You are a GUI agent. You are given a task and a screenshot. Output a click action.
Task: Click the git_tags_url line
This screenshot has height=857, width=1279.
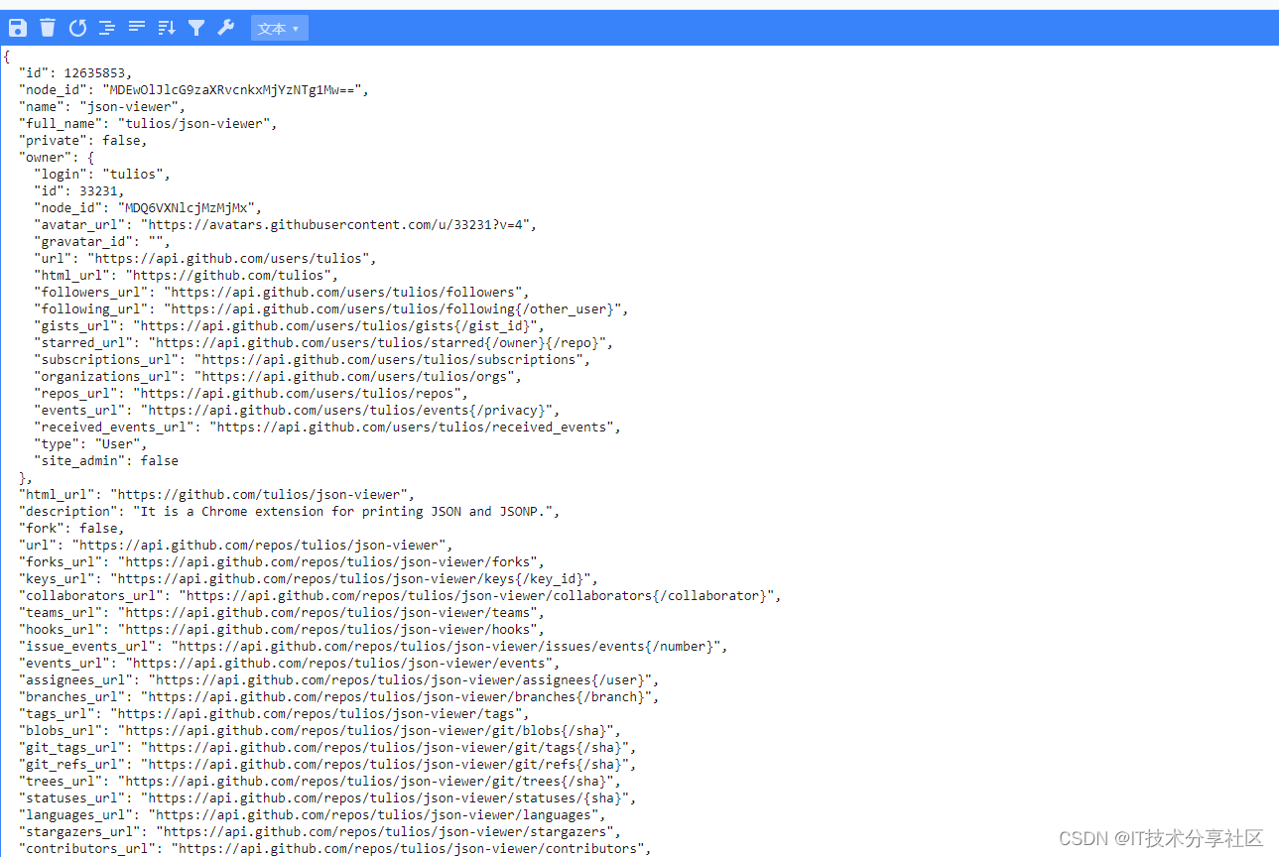click(327, 747)
